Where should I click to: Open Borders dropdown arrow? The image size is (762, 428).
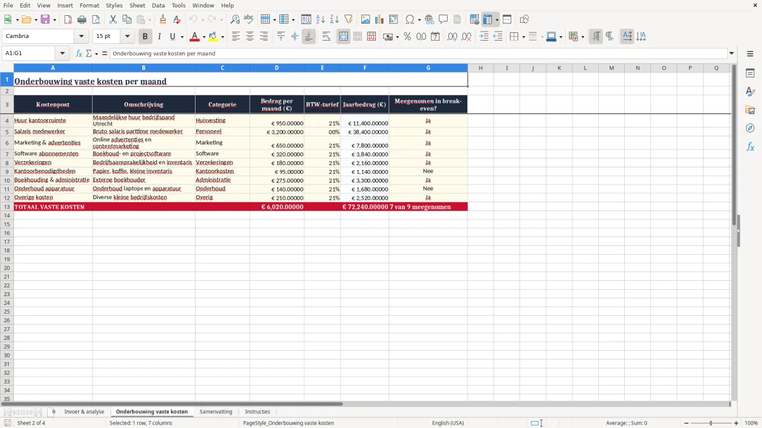pos(523,37)
